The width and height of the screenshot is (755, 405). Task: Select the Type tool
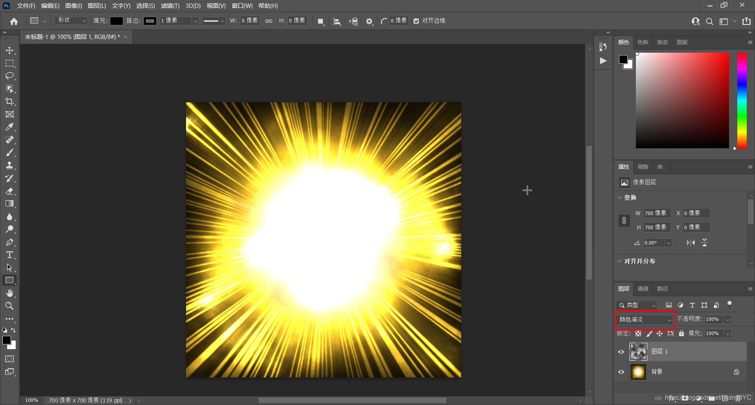(x=9, y=255)
